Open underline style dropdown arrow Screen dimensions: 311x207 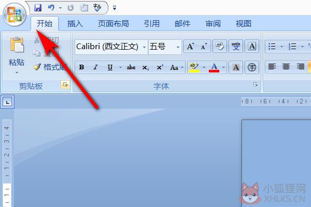point(120,68)
